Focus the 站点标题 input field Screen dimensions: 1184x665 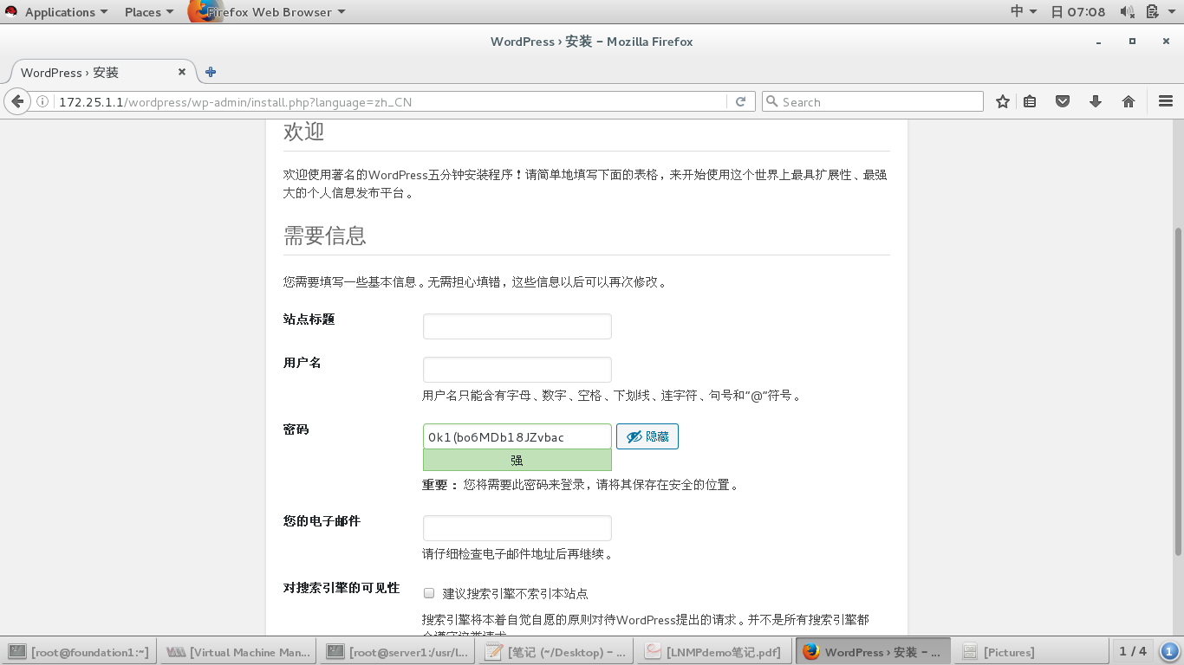(517, 326)
